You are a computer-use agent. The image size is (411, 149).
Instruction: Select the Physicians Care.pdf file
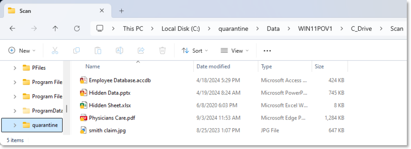(x=112, y=118)
